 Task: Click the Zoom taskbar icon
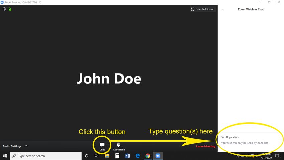(x=158, y=156)
